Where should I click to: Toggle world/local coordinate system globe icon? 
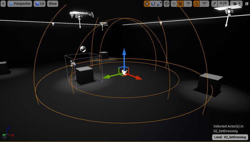tap(167, 3)
